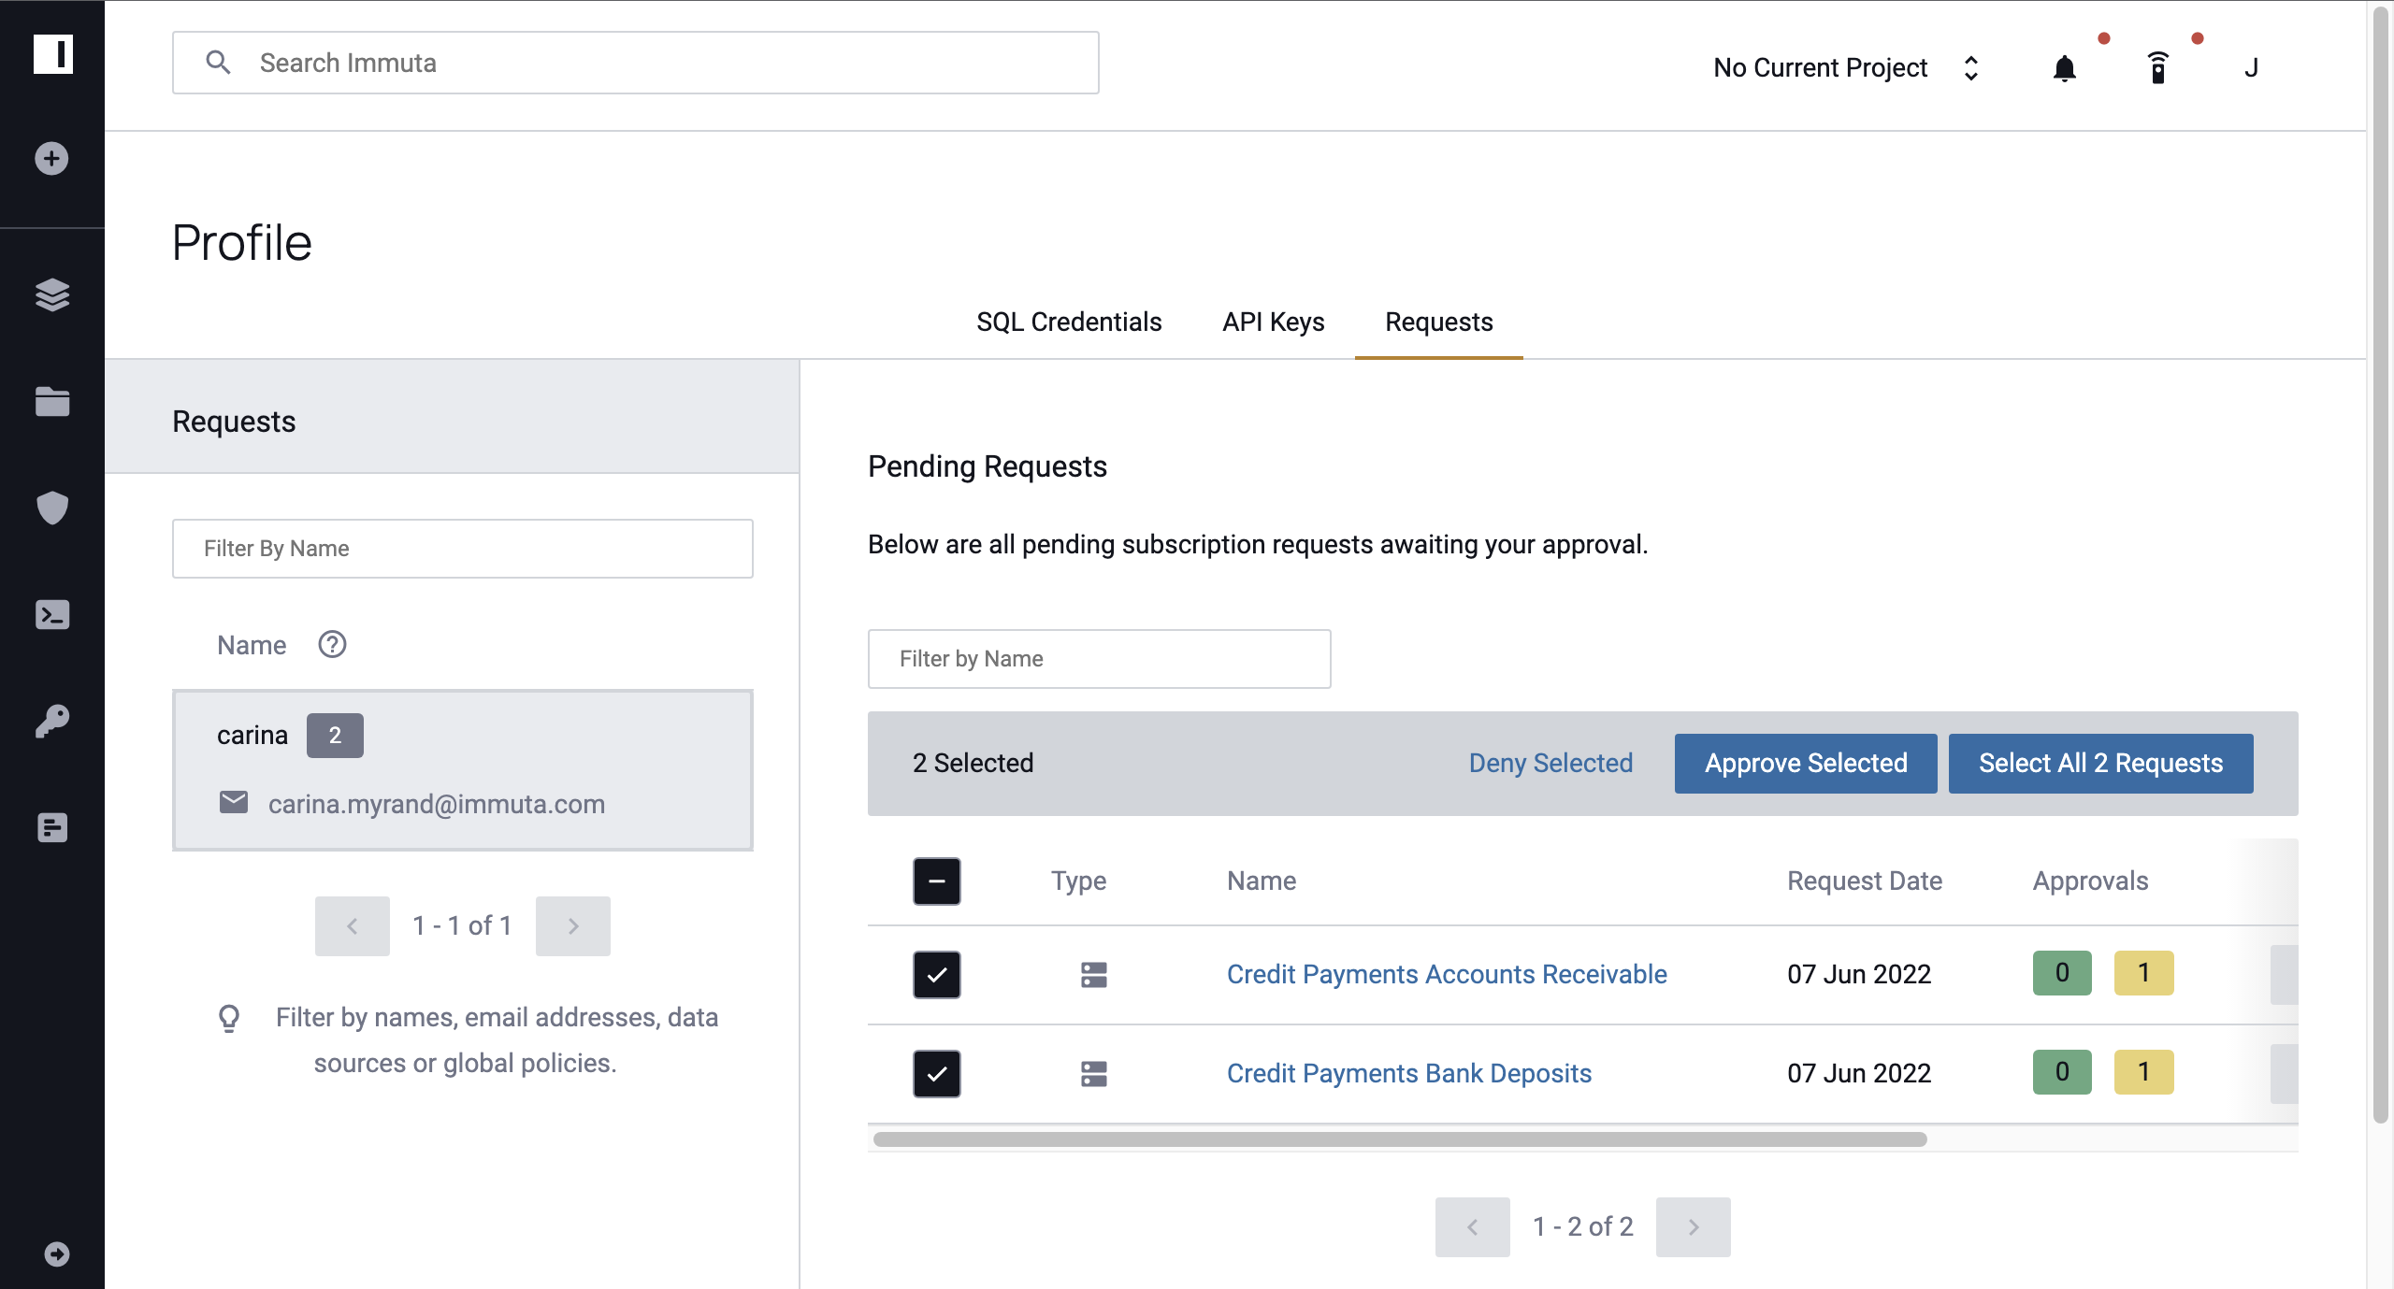Open the layers/data sources icon

(52, 294)
